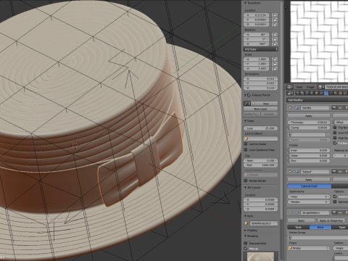
Task: Click New grease pencil button
Action: click(264, 104)
